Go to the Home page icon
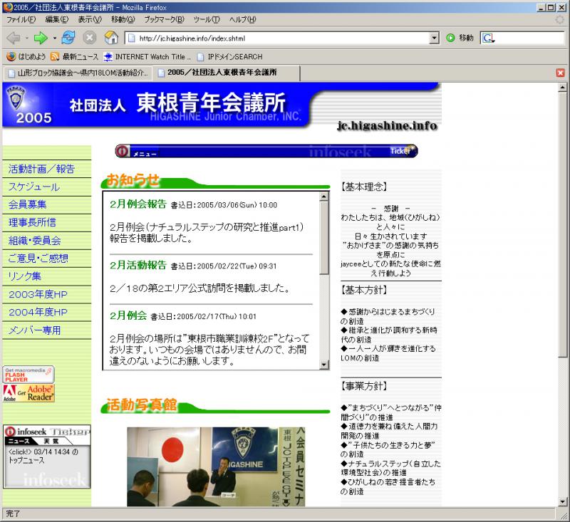Image resolution: width=570 pixels, height=522 pixels. pos(111,38)
